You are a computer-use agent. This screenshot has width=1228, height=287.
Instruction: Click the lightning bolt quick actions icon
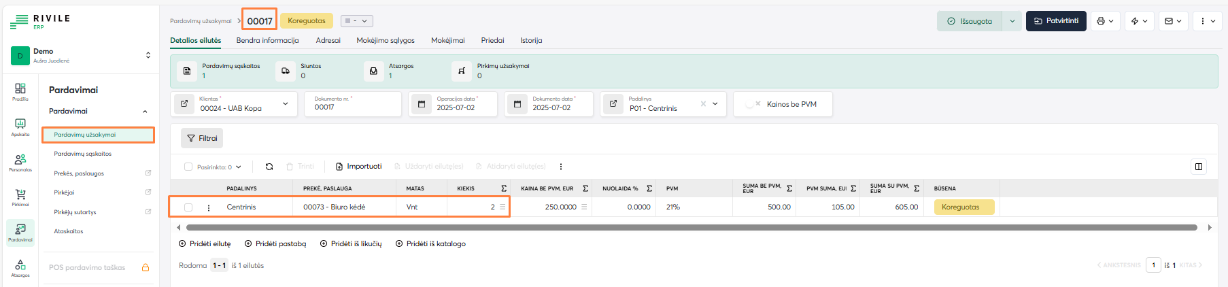click(1139, 21)
